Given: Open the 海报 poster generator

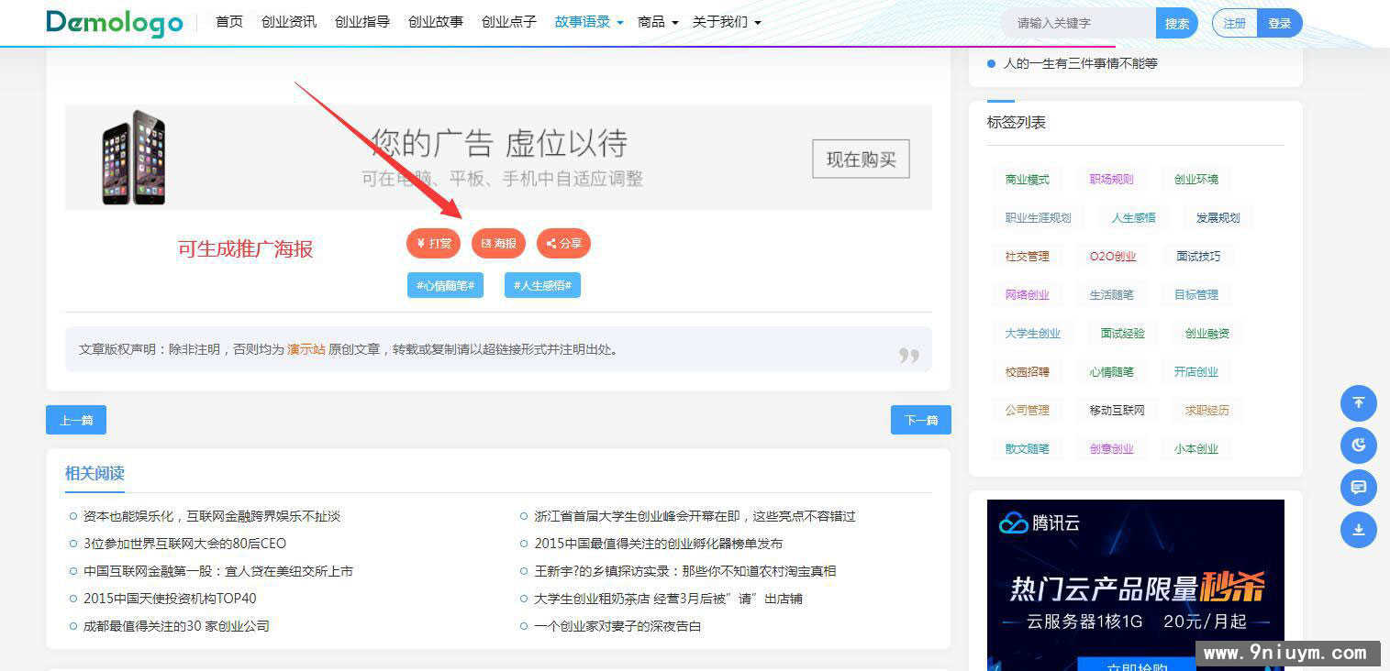Looking at the screenshot, I should [497, 243].
